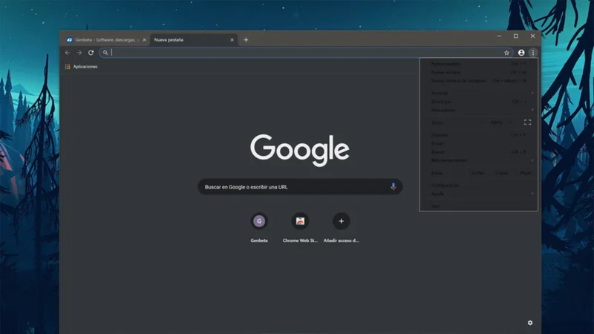Maximize the Chrome window
The image size is (594, 334).
click(515, 36)
